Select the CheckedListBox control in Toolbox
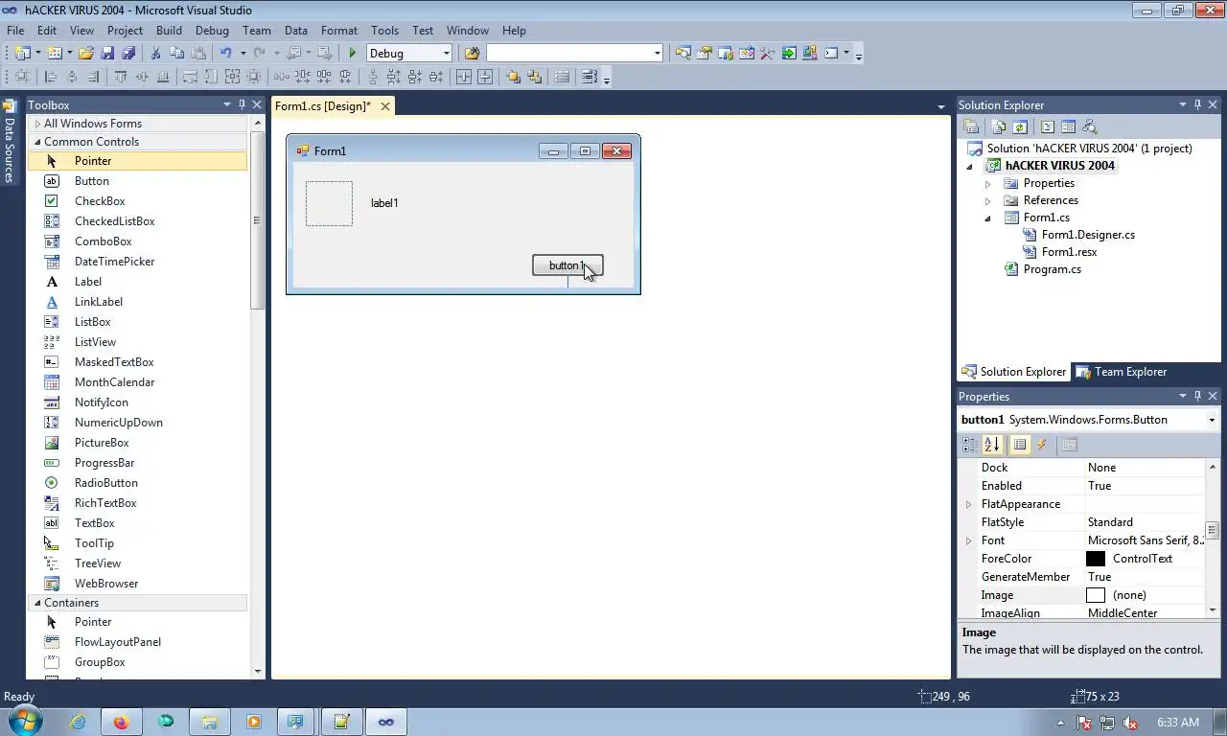This screenshot has width=1227, height=736. (114, 221)
